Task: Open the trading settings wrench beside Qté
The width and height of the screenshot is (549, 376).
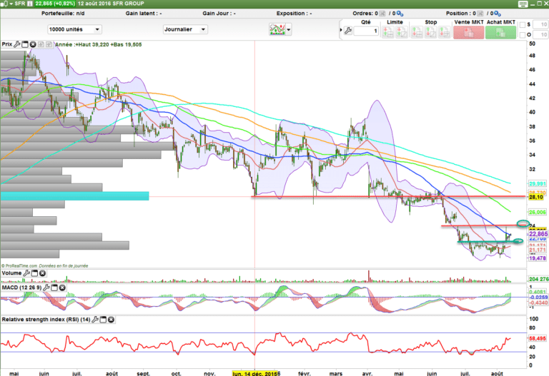Action: point(347,31)
